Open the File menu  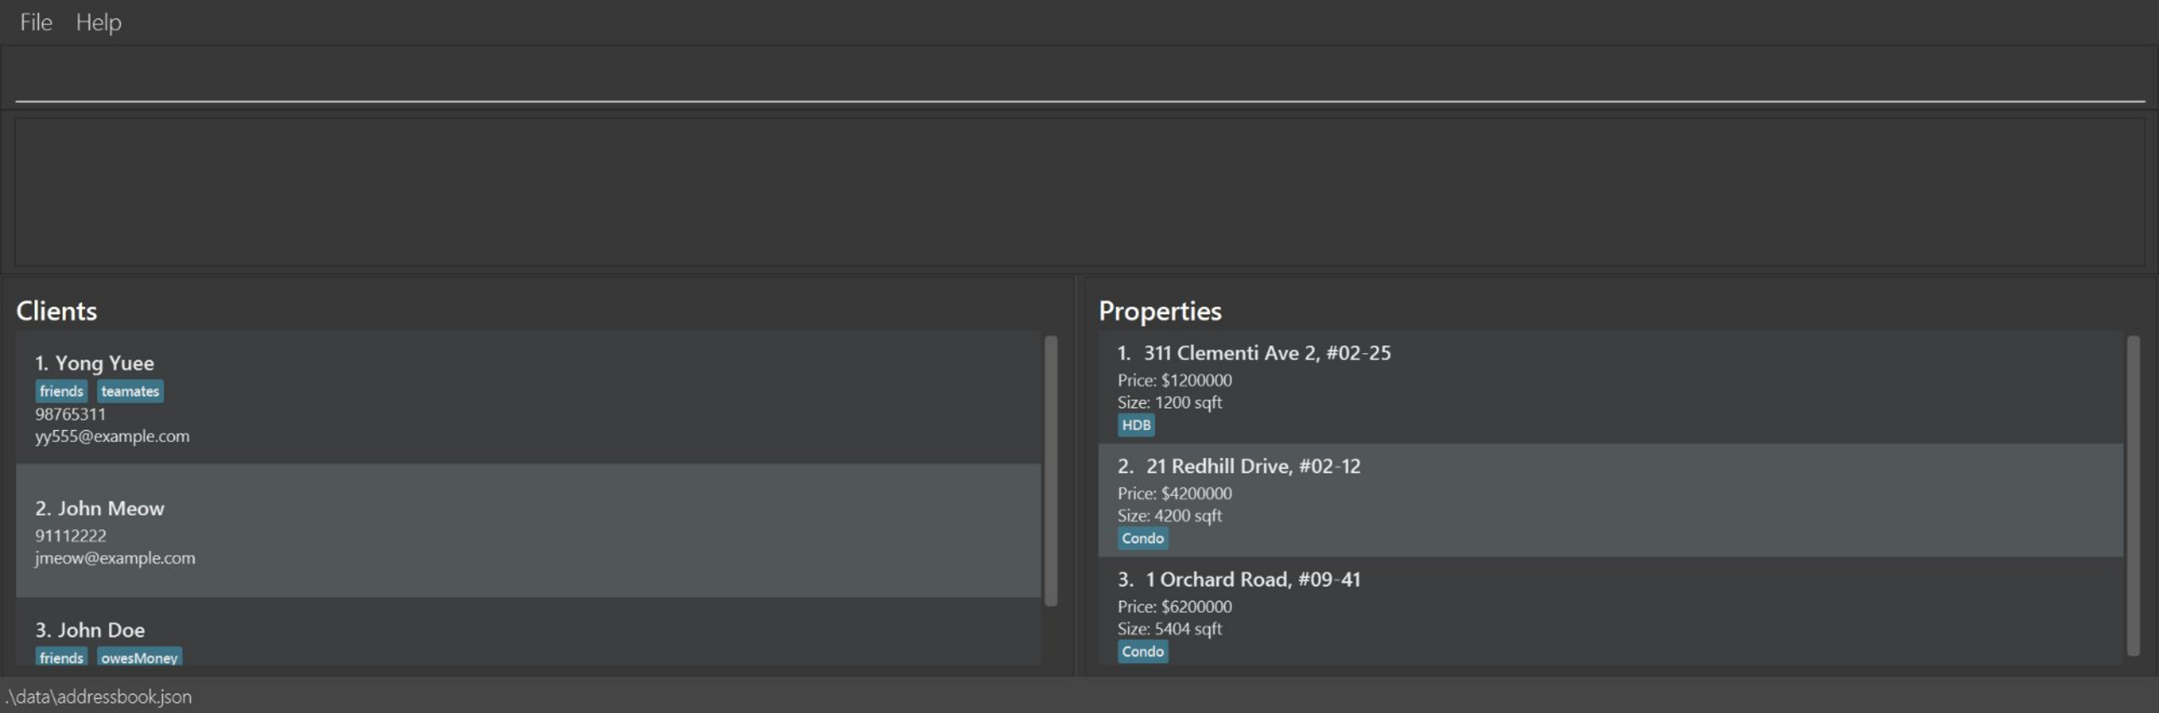[x=35, y=22]
